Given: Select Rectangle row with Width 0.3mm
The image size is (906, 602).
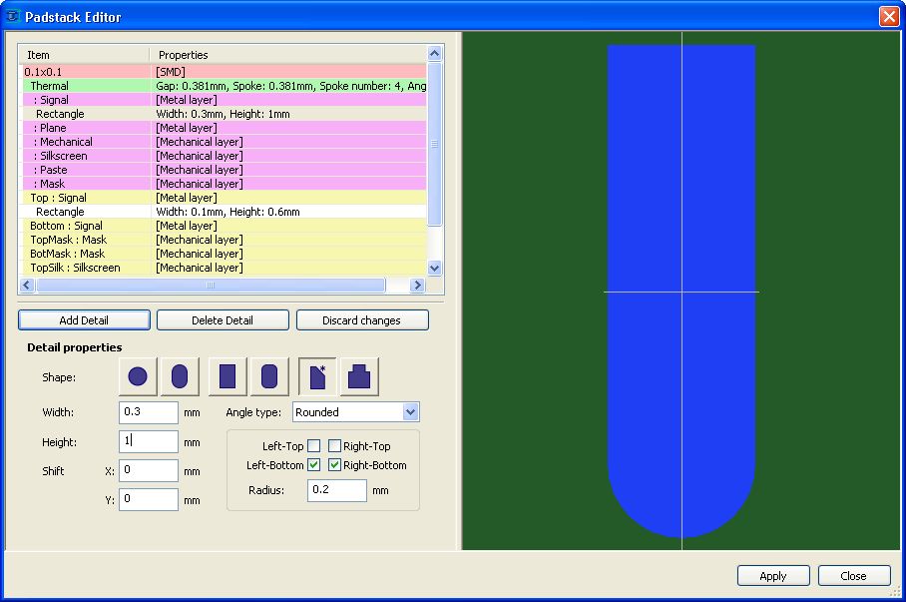Looking at the screenshot, I should tap(225, 114).
